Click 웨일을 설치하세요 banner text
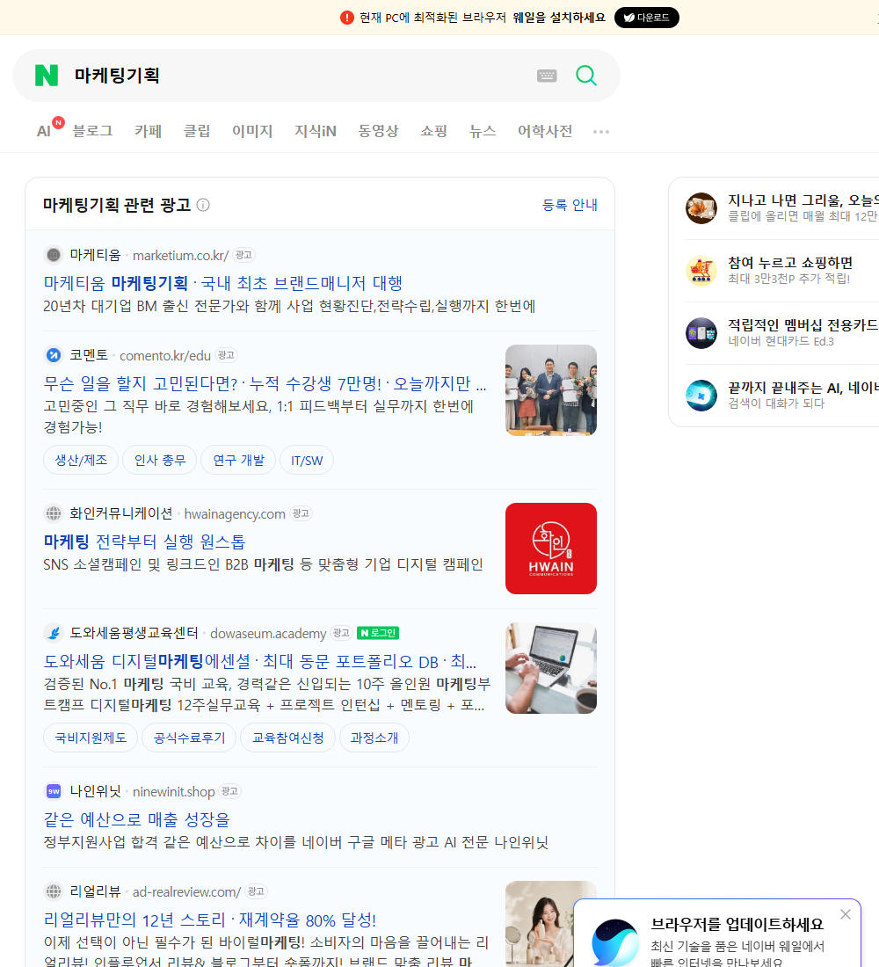Screen dimensions: 879x967 559,18
